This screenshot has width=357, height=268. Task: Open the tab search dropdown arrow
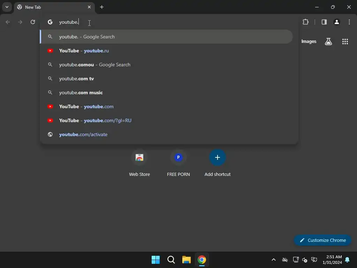coord(7,7)
